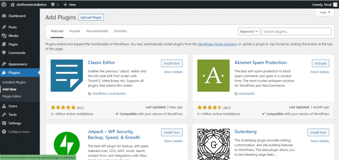The height and width of the screenshot is (160, 339).
Task: Click the Settings sliders icon
Action: tap(4, 123)
